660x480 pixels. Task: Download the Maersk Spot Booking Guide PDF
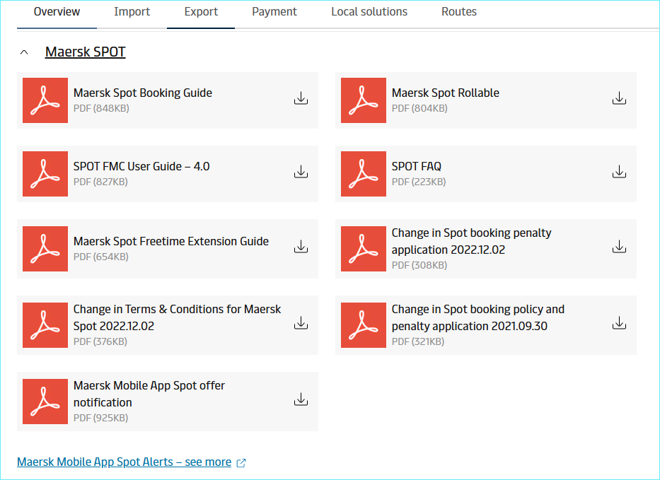coord(301,99)
